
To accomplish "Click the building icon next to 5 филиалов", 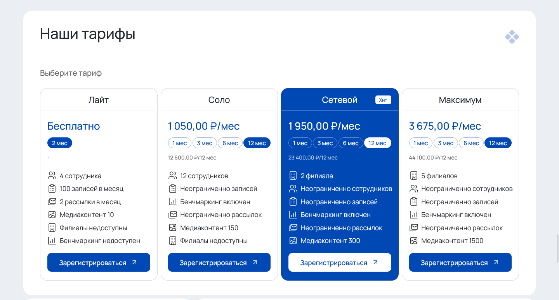I will 414,176.
